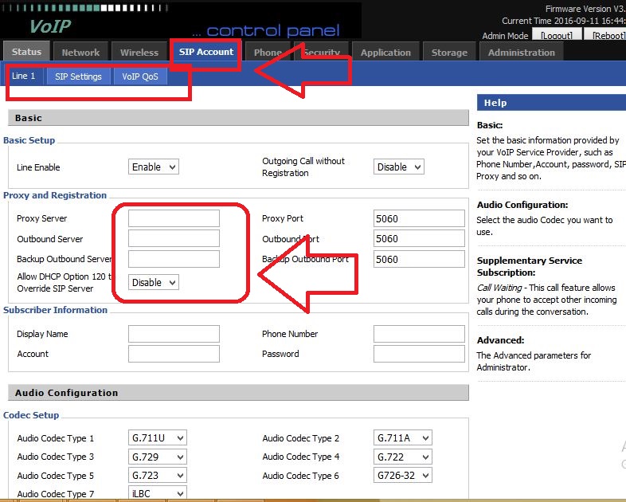626x502 pixels.
Task: Open Audio Codec Type 1 dropdown
Action: (x=157, y=438)
